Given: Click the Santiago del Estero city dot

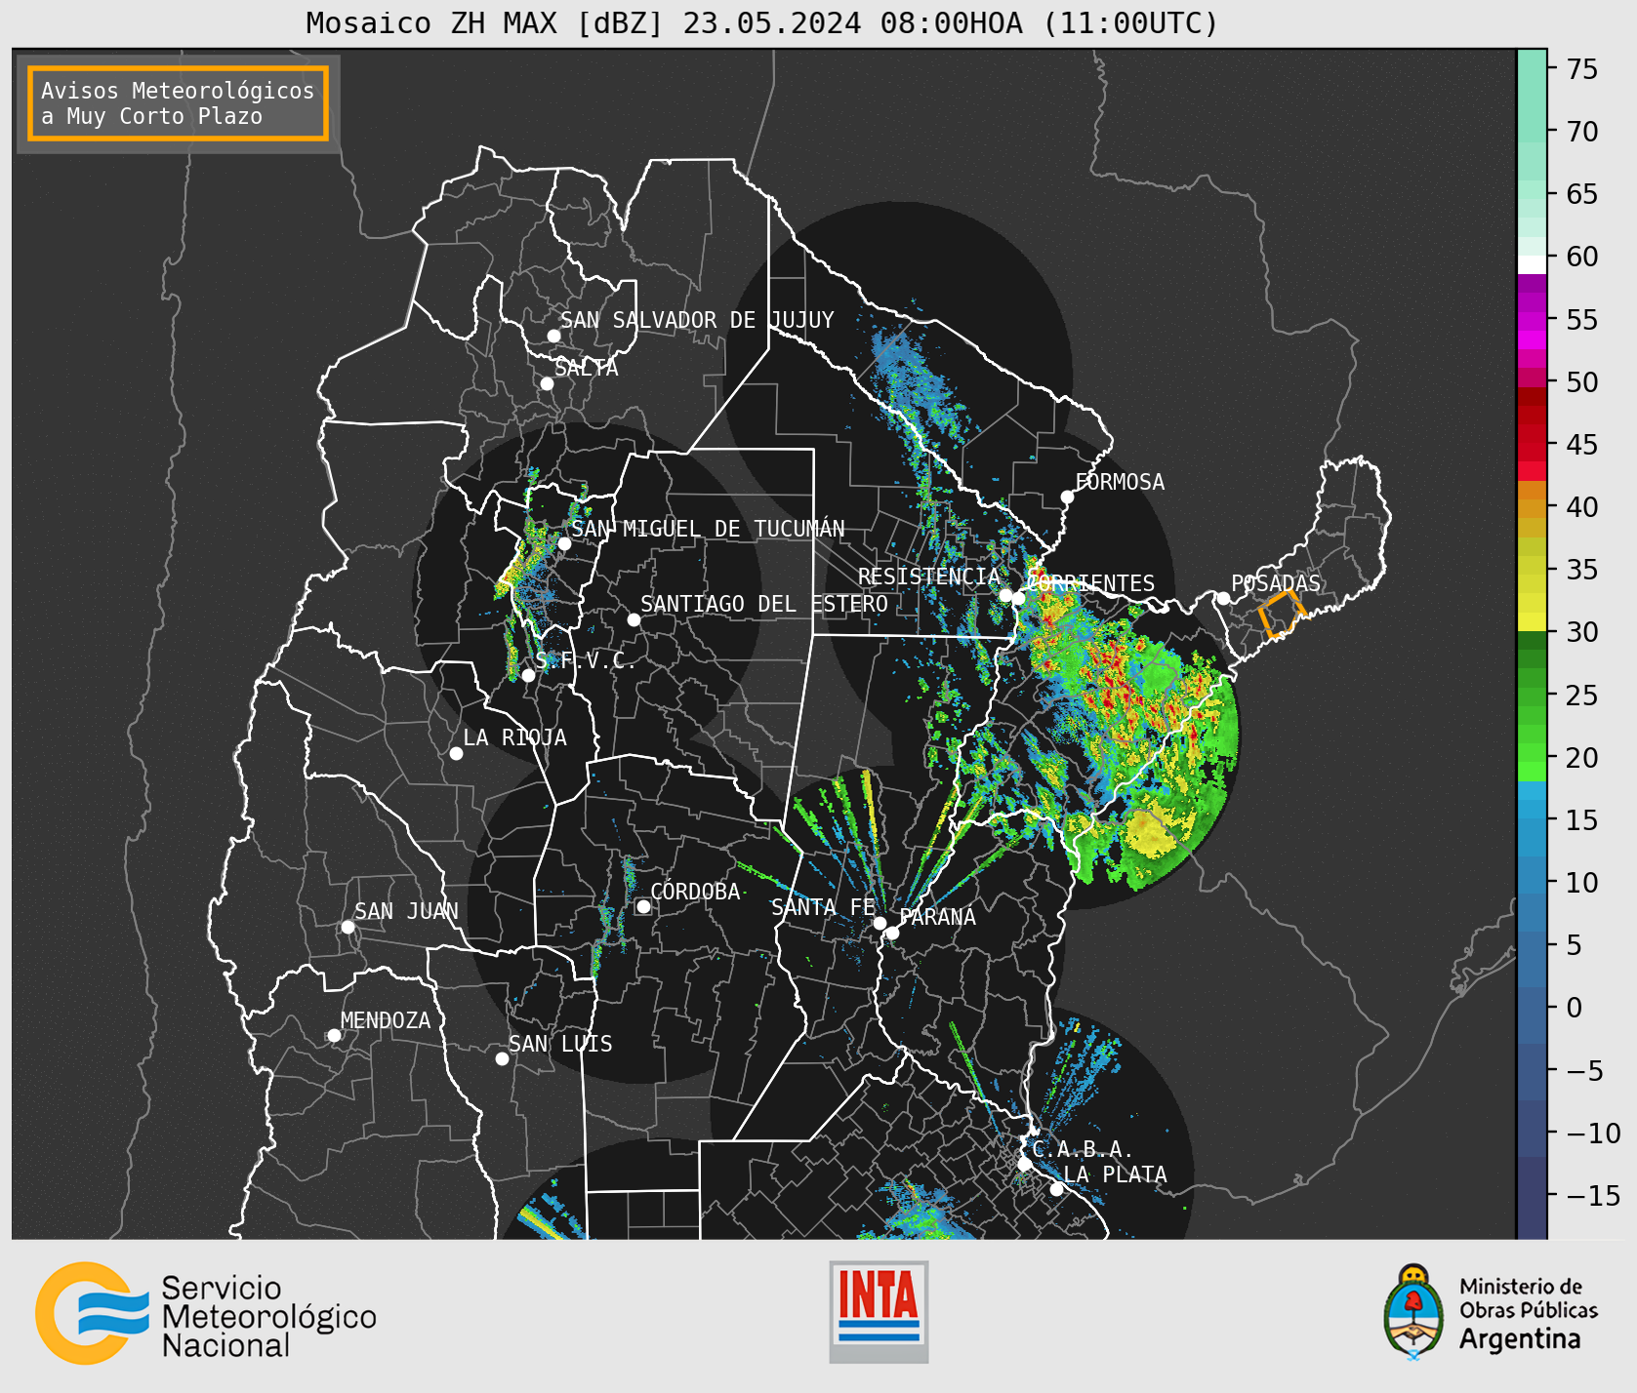Looking at the screenshot, I should tap(634, 619).
